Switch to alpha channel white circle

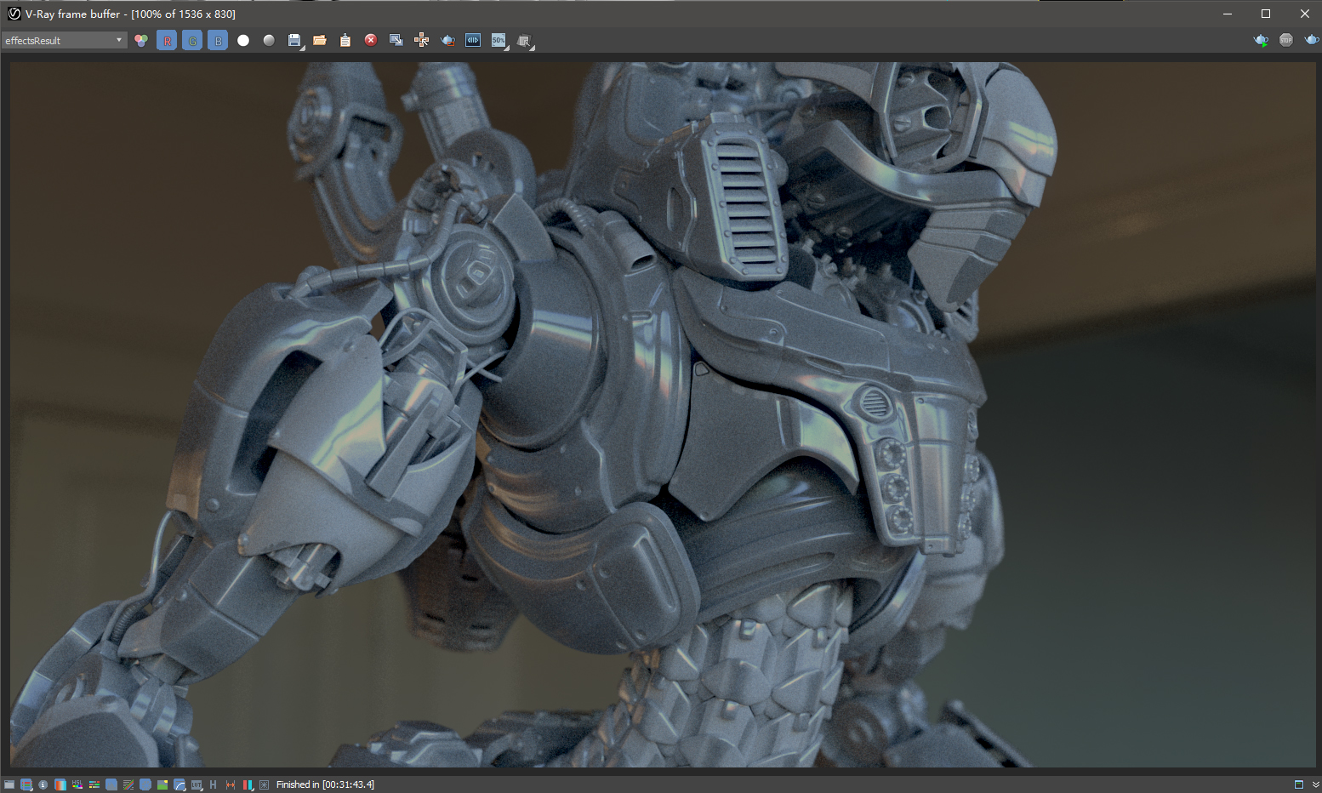point(243,40)
